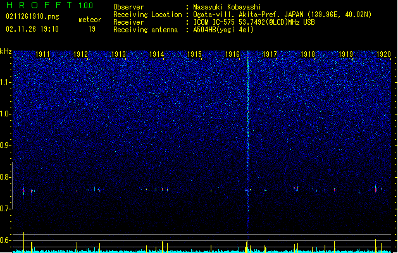Click the 0.8 kHz frequency axis label

coord(6,177)
